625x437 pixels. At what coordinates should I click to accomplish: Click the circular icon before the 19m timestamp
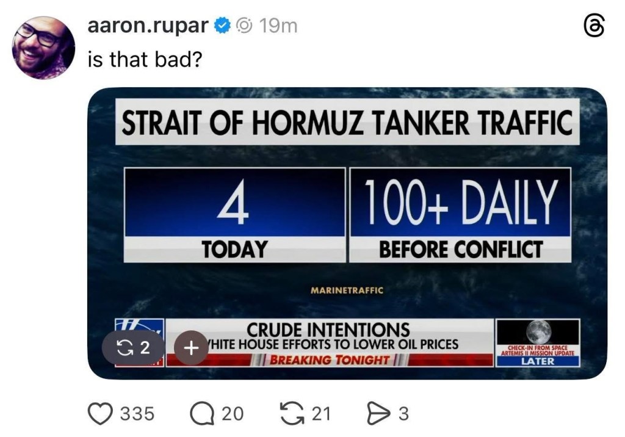point(244,26)
